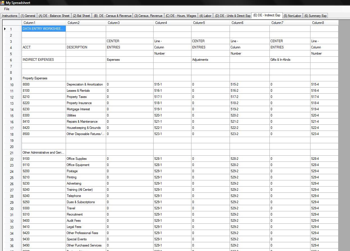Select the Leases & Rentals cell
Screen dimensions: 350x251
pos(86,91)
